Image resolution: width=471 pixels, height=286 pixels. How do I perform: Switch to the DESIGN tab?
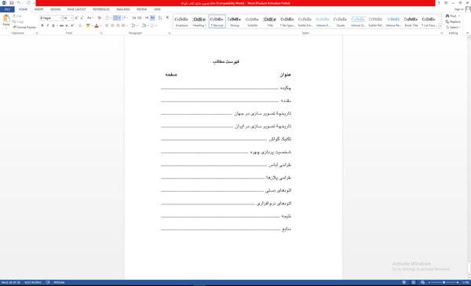[x=55, y=9]
